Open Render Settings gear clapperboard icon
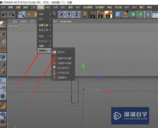 point(108,14)
